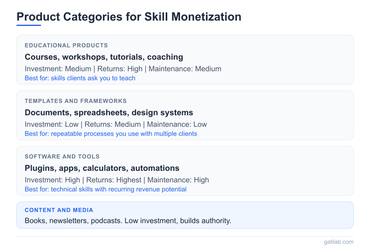Click the "Investment: Low | Returns: Medium" details line

pos(83,124)
